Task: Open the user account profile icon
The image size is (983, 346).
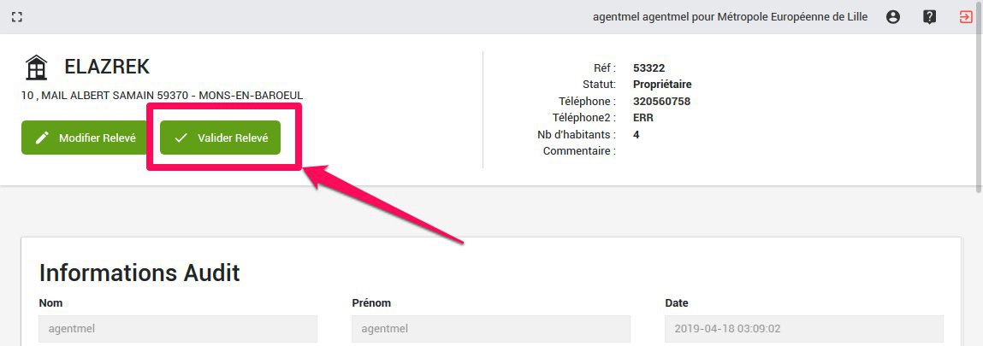Action: pyautogui.click(x=893, y=17)
